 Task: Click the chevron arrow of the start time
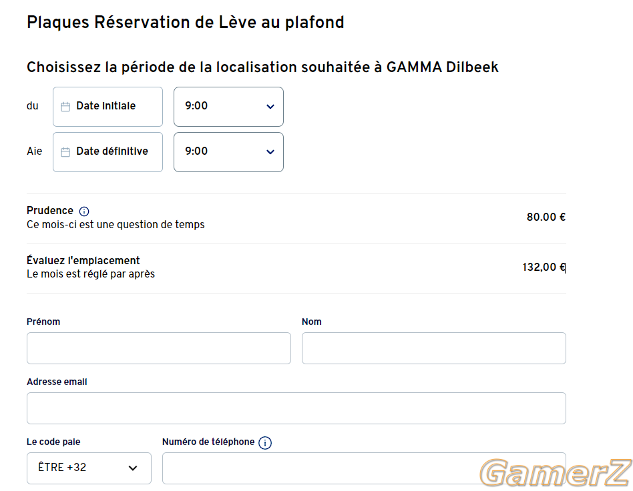(270, 107)
